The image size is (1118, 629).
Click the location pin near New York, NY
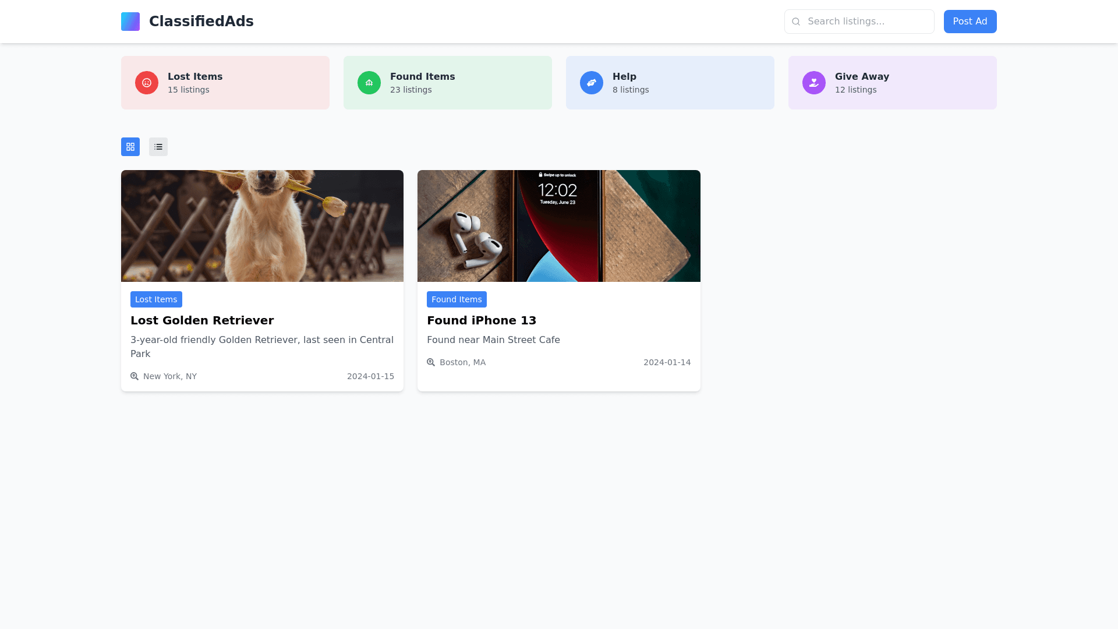pyautogui.click(x=134, y=376)
